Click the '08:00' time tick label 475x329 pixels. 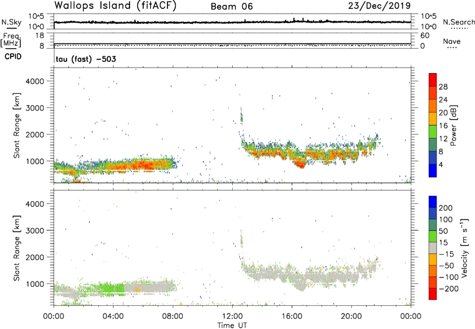pyautogui.click(x=173, y=317)
